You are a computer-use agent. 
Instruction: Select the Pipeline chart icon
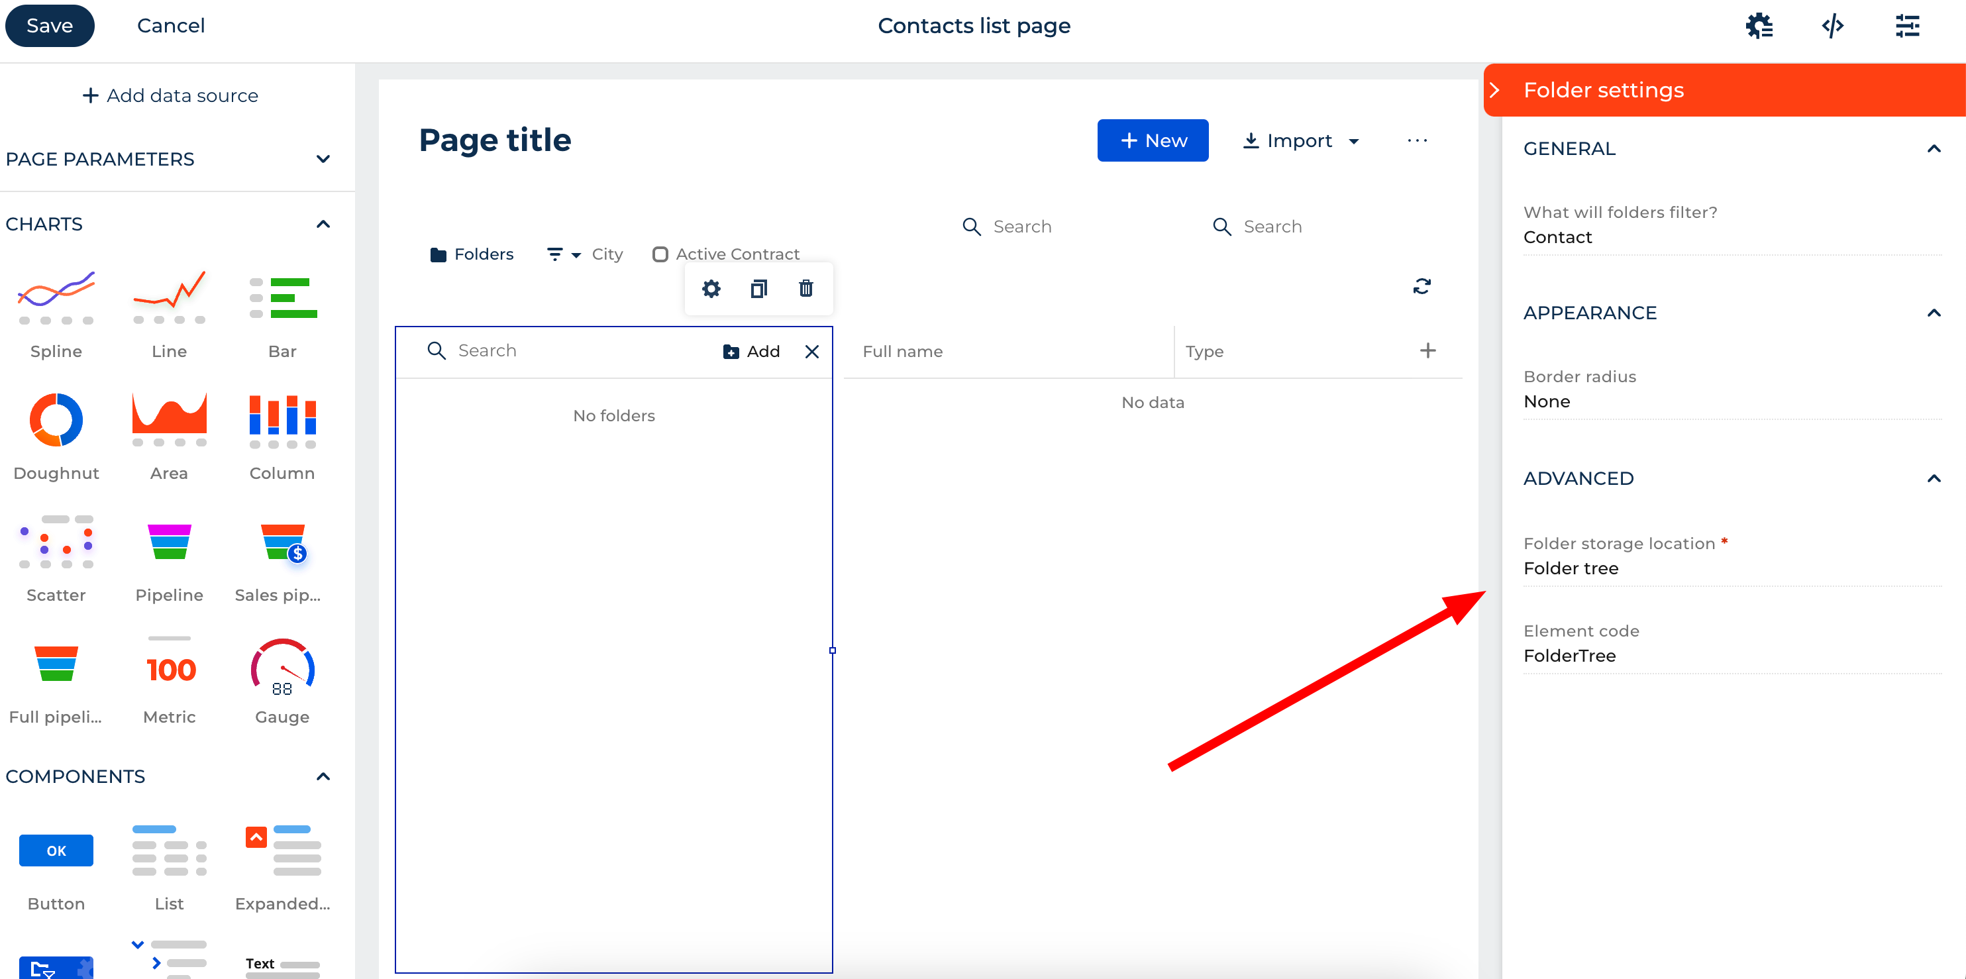click(169, 542)
